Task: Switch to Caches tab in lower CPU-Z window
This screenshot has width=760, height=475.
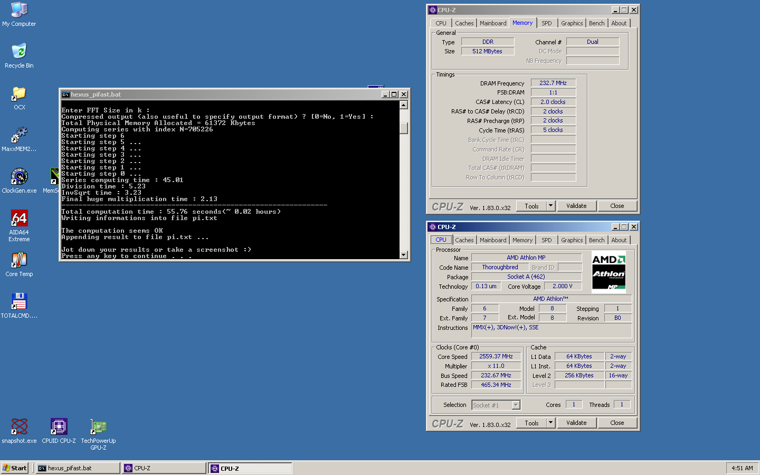Action: coord(464,240)
